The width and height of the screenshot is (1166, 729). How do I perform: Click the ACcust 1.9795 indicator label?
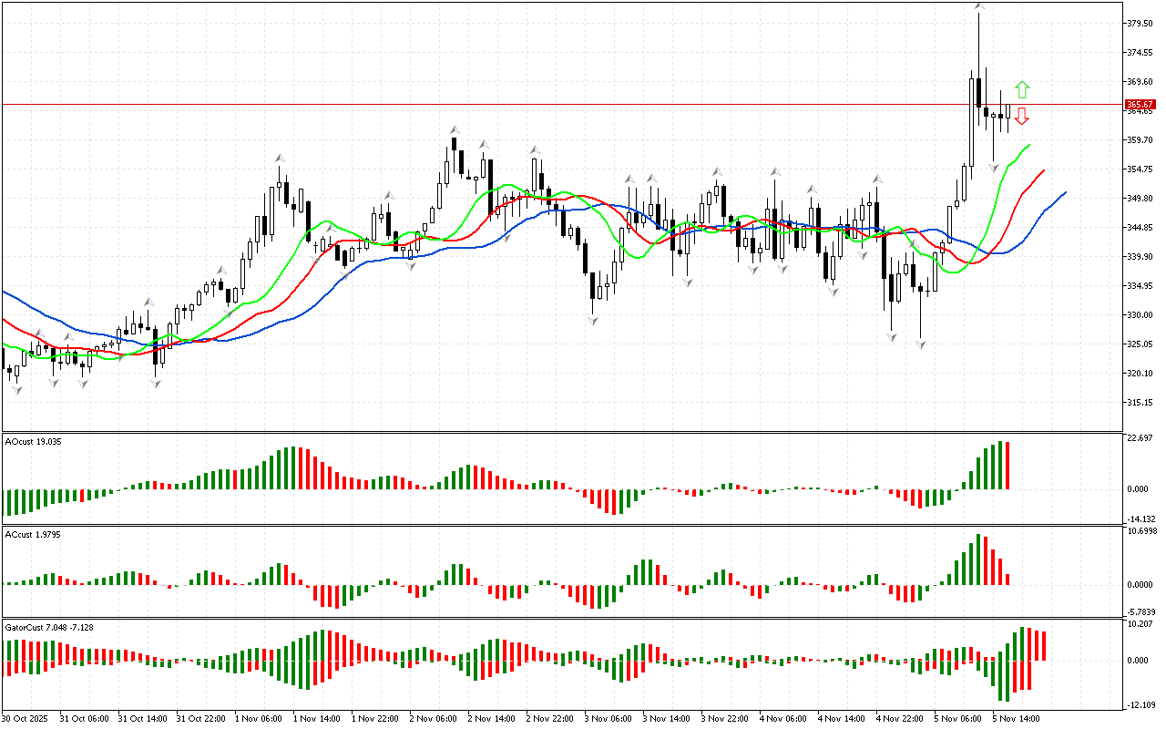[x=33, y=534]
